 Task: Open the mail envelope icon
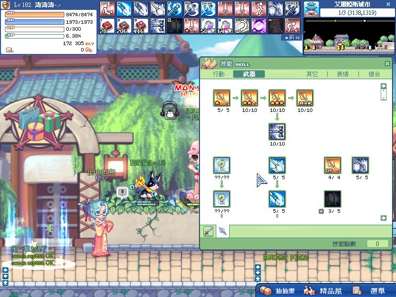pos(9,50)
